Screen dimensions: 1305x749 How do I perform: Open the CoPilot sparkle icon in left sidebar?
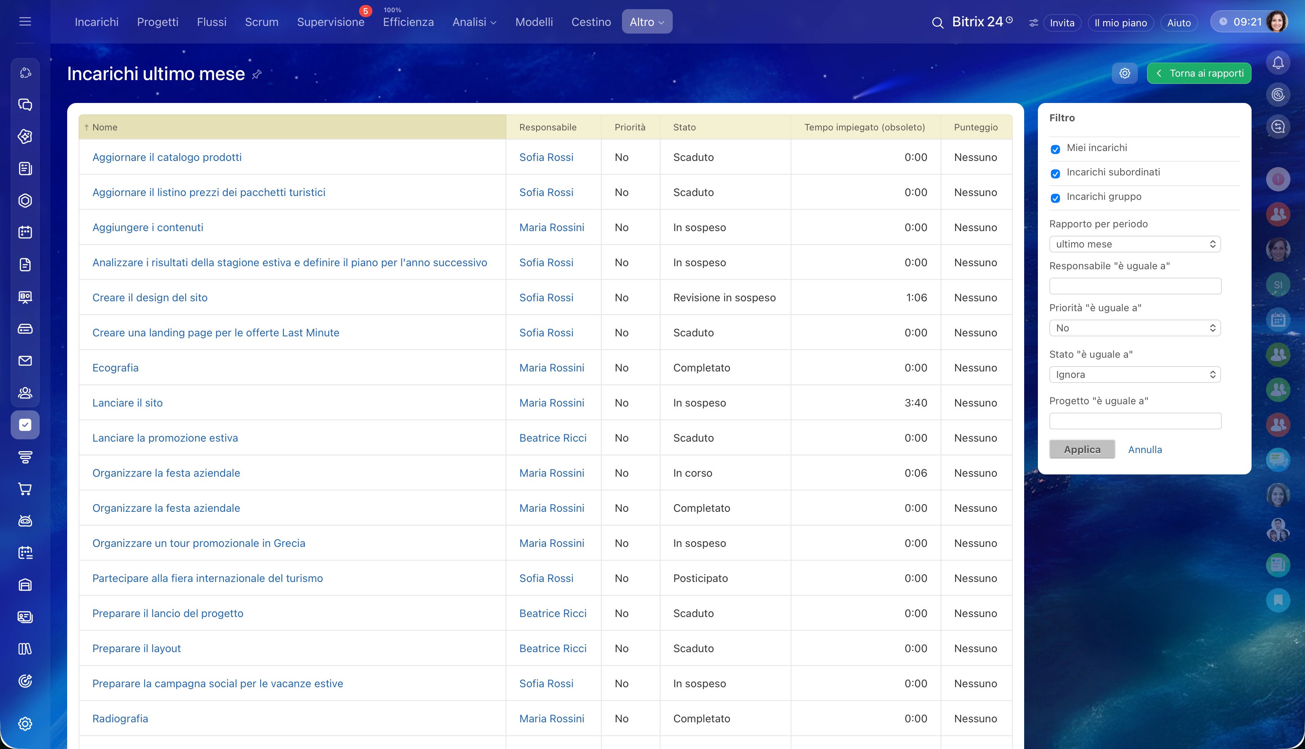tap(25, 136)
